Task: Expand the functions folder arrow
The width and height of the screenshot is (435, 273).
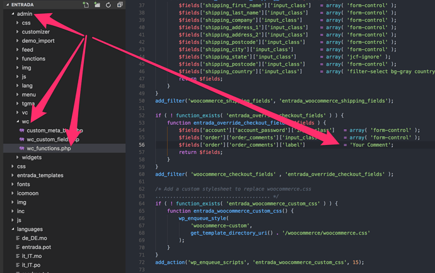Action: [x=18, y=59]
